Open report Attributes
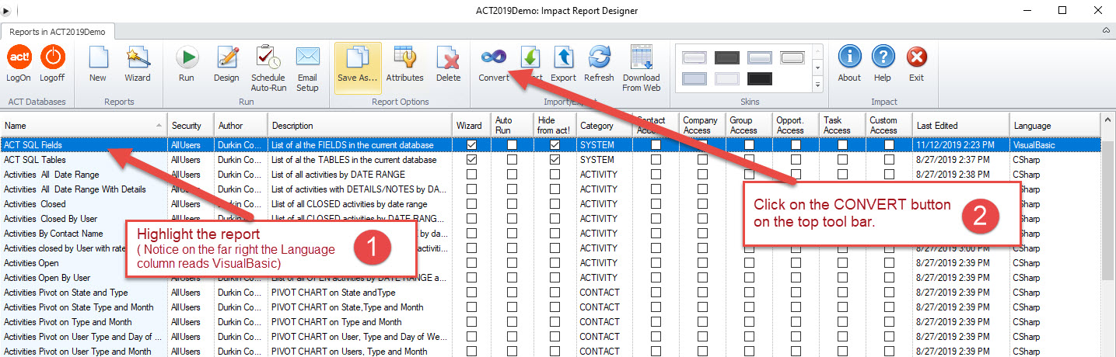 coord(405,64)
